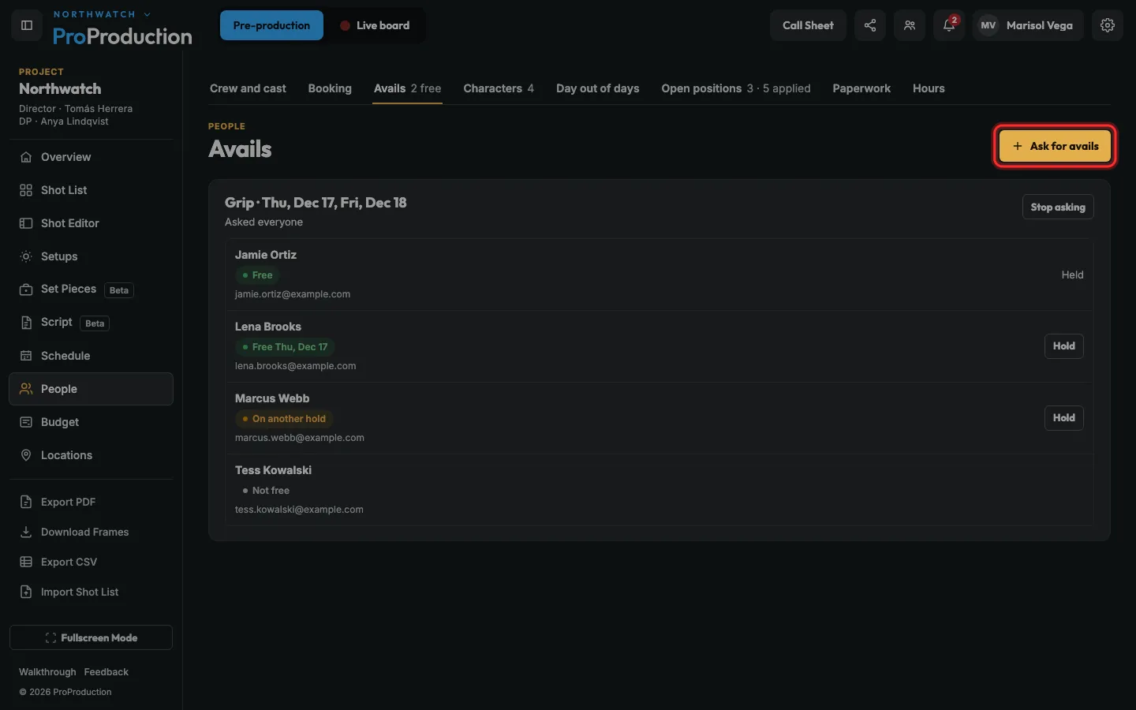This screenshot has height=710, width=1136.
Task: Toggle Fullscreen Mode
Action: pos(91,637)
